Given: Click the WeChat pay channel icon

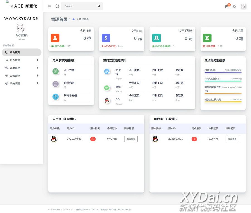Looking at the screenshot, I should pos(107,88).
